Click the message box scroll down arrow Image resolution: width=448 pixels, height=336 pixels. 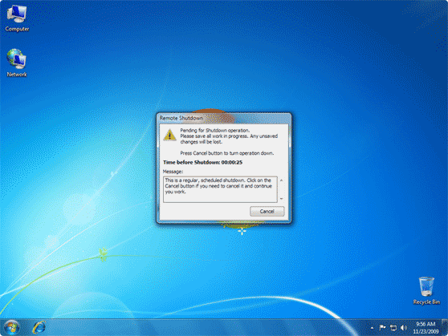(x=281, y=199)
